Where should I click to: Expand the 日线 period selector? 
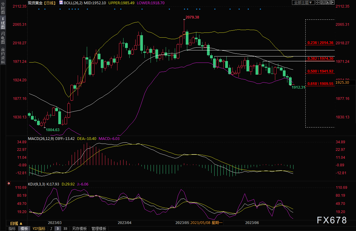tap(16, 223)
